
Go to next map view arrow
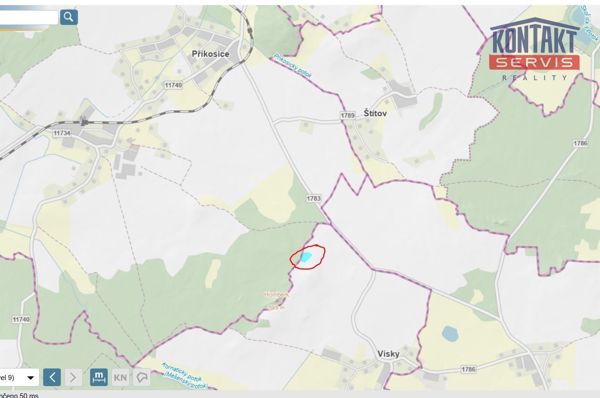coord(73,378)
